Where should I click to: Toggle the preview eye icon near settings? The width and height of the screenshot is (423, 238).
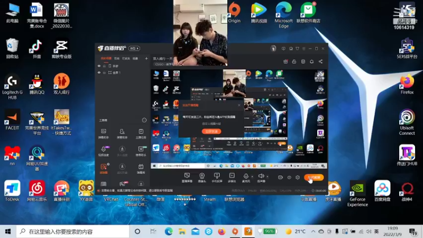coord(289,177)
